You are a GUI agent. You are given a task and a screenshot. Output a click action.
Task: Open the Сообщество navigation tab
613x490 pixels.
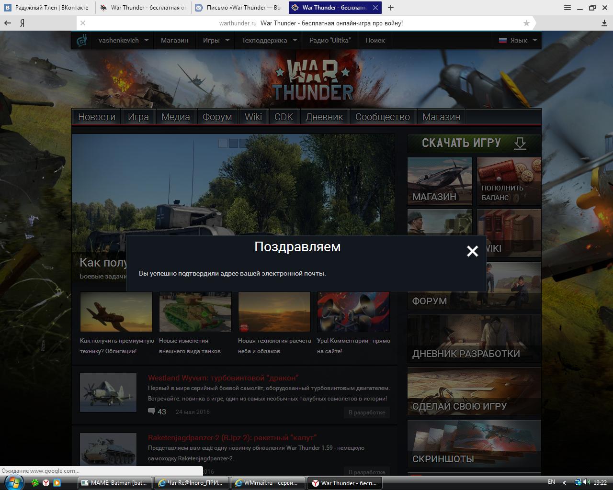383,117
